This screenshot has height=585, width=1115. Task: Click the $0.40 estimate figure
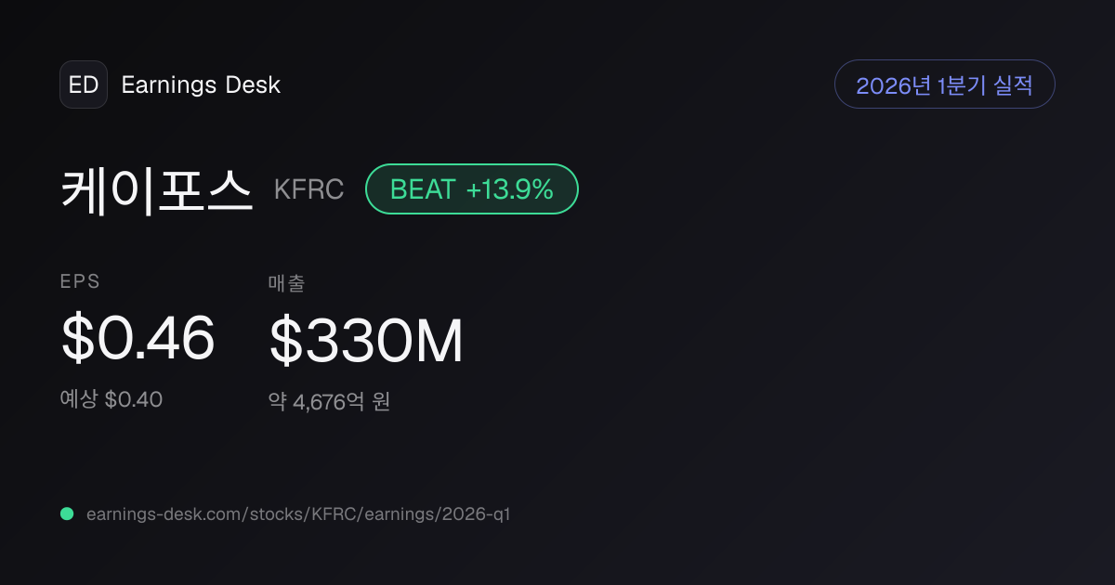(x=134, y=400)
